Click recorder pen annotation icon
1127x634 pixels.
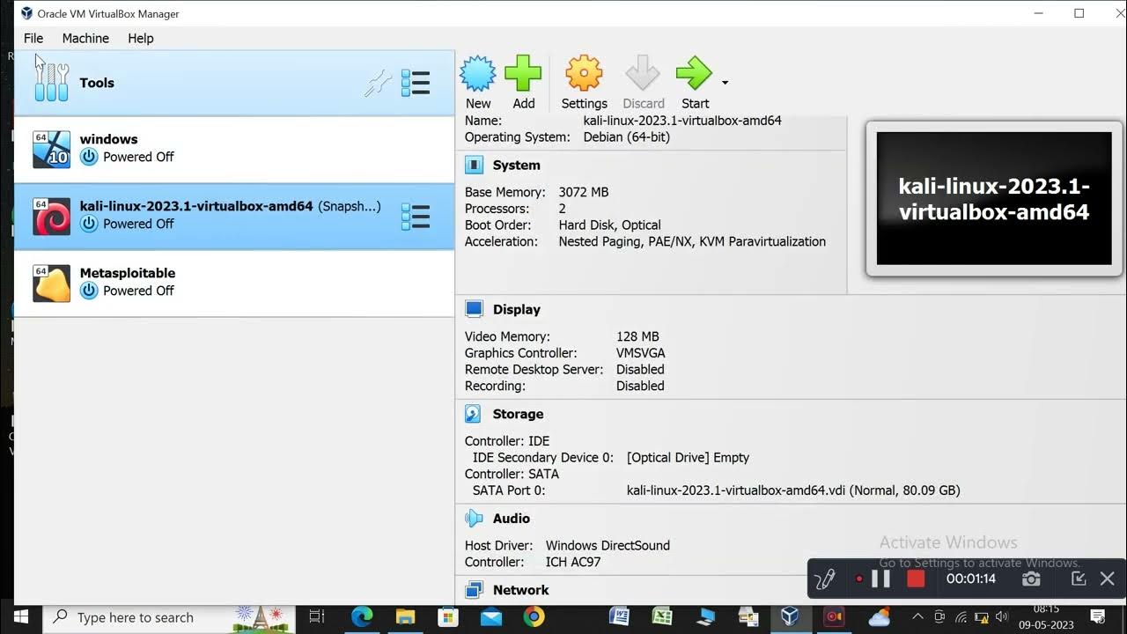click(825, 579)
